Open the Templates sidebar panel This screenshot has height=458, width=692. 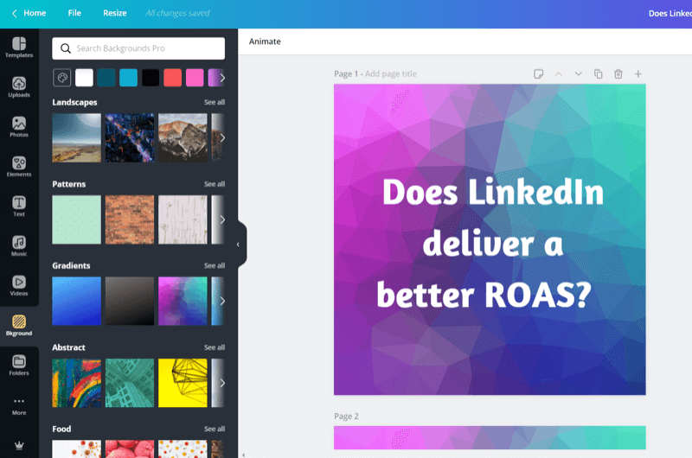(x=19, y=48)
